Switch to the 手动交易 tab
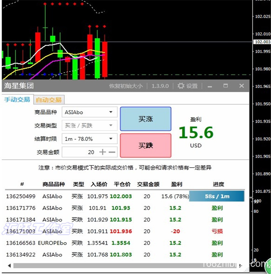This screenshot has width=271, height=274. pyautogui.click(x=17, y=99)
